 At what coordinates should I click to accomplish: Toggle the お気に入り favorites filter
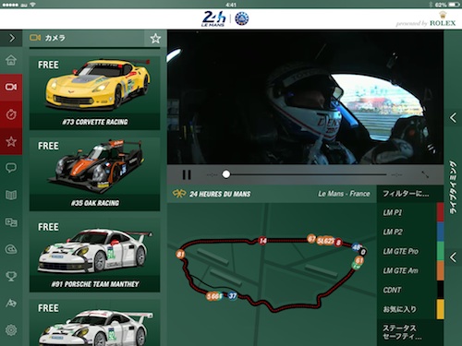(x=407, y=309)
